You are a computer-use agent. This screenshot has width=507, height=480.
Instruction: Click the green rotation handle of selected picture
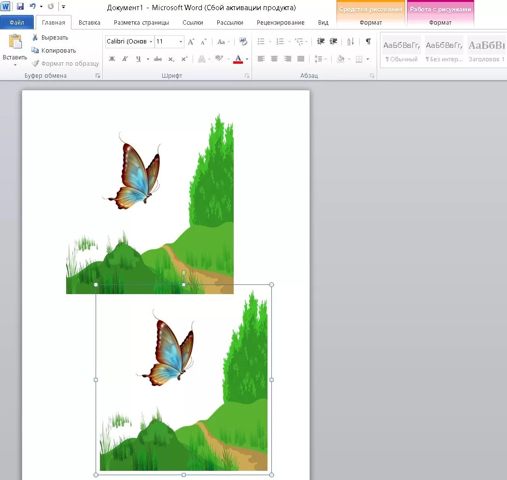click(x=183, y=273)
